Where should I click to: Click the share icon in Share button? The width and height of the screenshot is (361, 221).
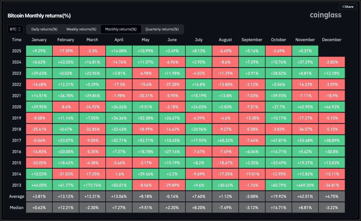click(x=343, y=7)
